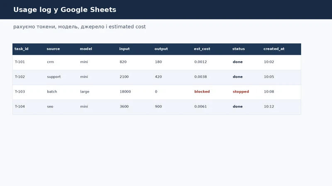The width and height of the screenshot is (332, 186).
Task: Select the output value 900
Action: pyautogui.click(x=159, y=107)
